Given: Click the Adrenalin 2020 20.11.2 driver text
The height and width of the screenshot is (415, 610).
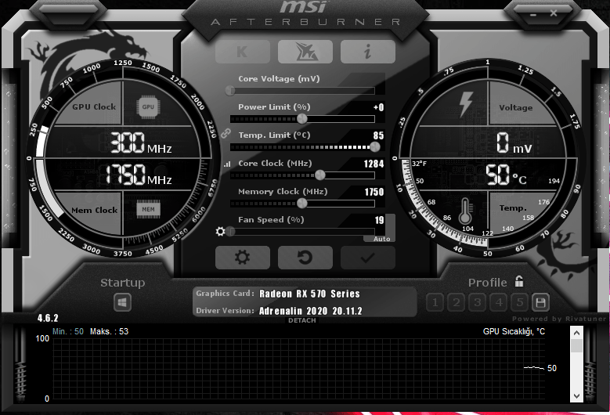Looking at the screenshot, I should pyautogui.click(x=310, y=311).
